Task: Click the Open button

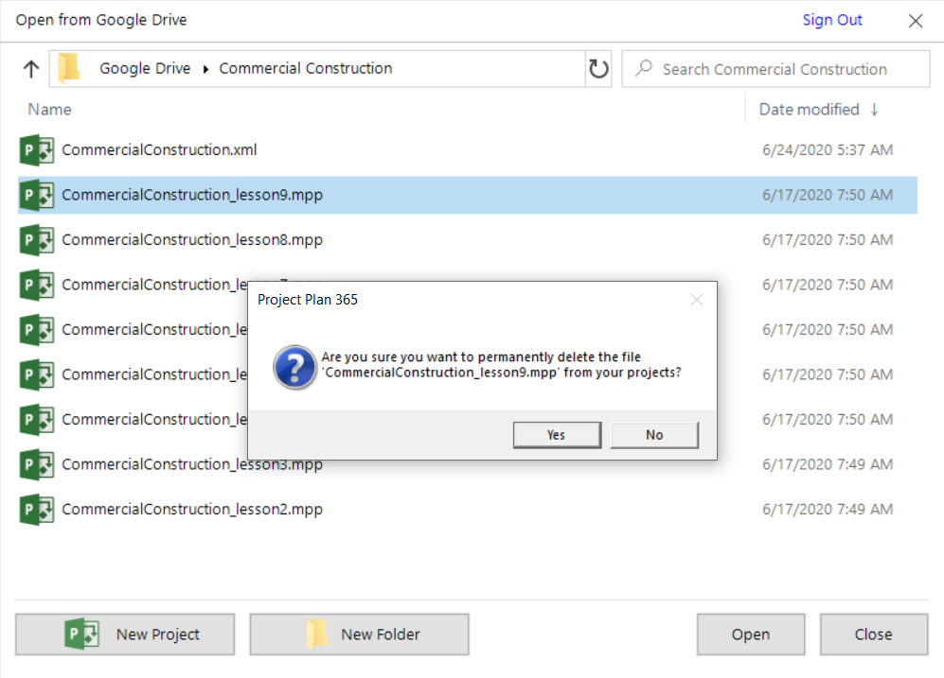Action: 751,635
